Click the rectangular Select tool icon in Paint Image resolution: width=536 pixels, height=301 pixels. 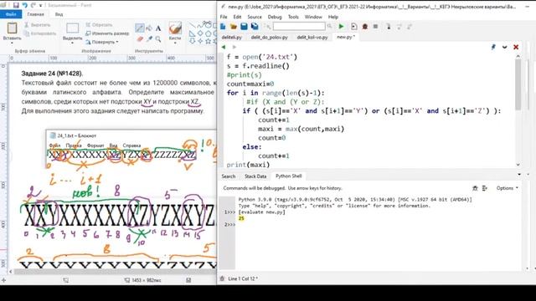click(x=73, y=28)
